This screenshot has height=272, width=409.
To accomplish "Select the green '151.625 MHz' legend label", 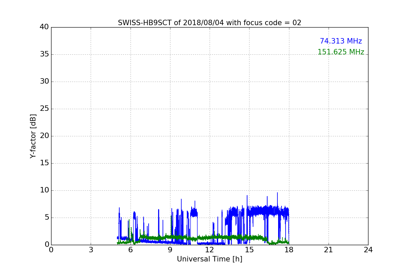I will pos(341,52).
